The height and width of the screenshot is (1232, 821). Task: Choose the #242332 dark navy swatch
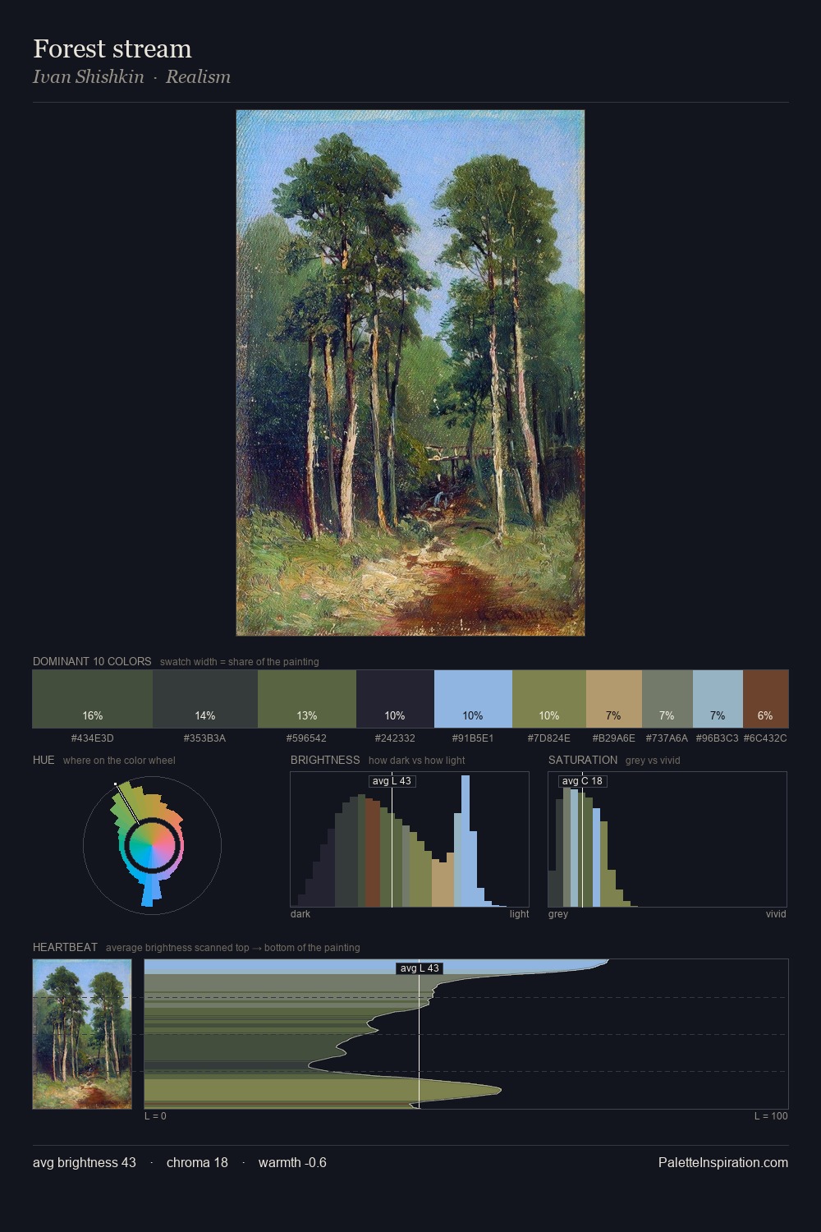[x=395, y=699]
